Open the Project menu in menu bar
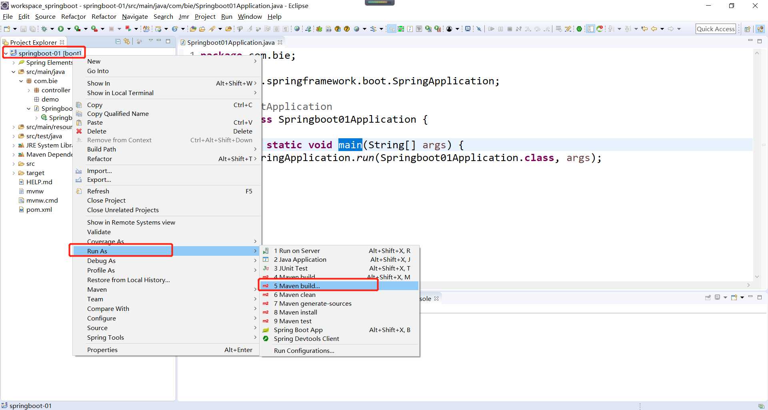Viewport: 768px width, 410px height. pos(205,16)
